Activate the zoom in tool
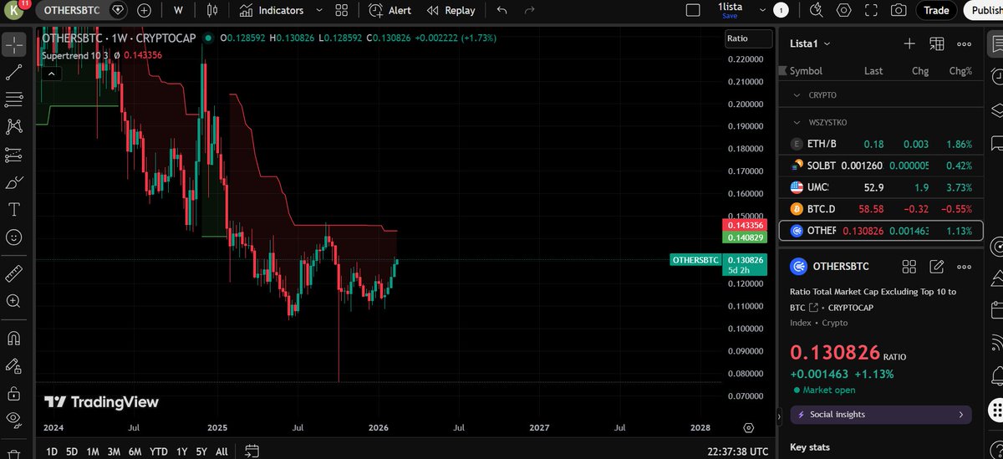This screenshot has height=459, width=1003. [14, 301]
